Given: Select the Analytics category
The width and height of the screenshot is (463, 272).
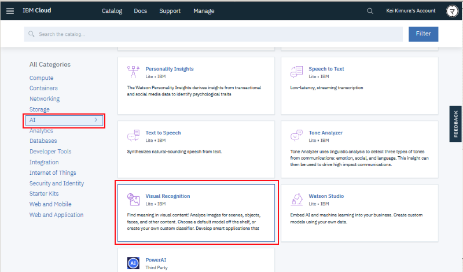Looking at the screenshot, I should 41,131.
